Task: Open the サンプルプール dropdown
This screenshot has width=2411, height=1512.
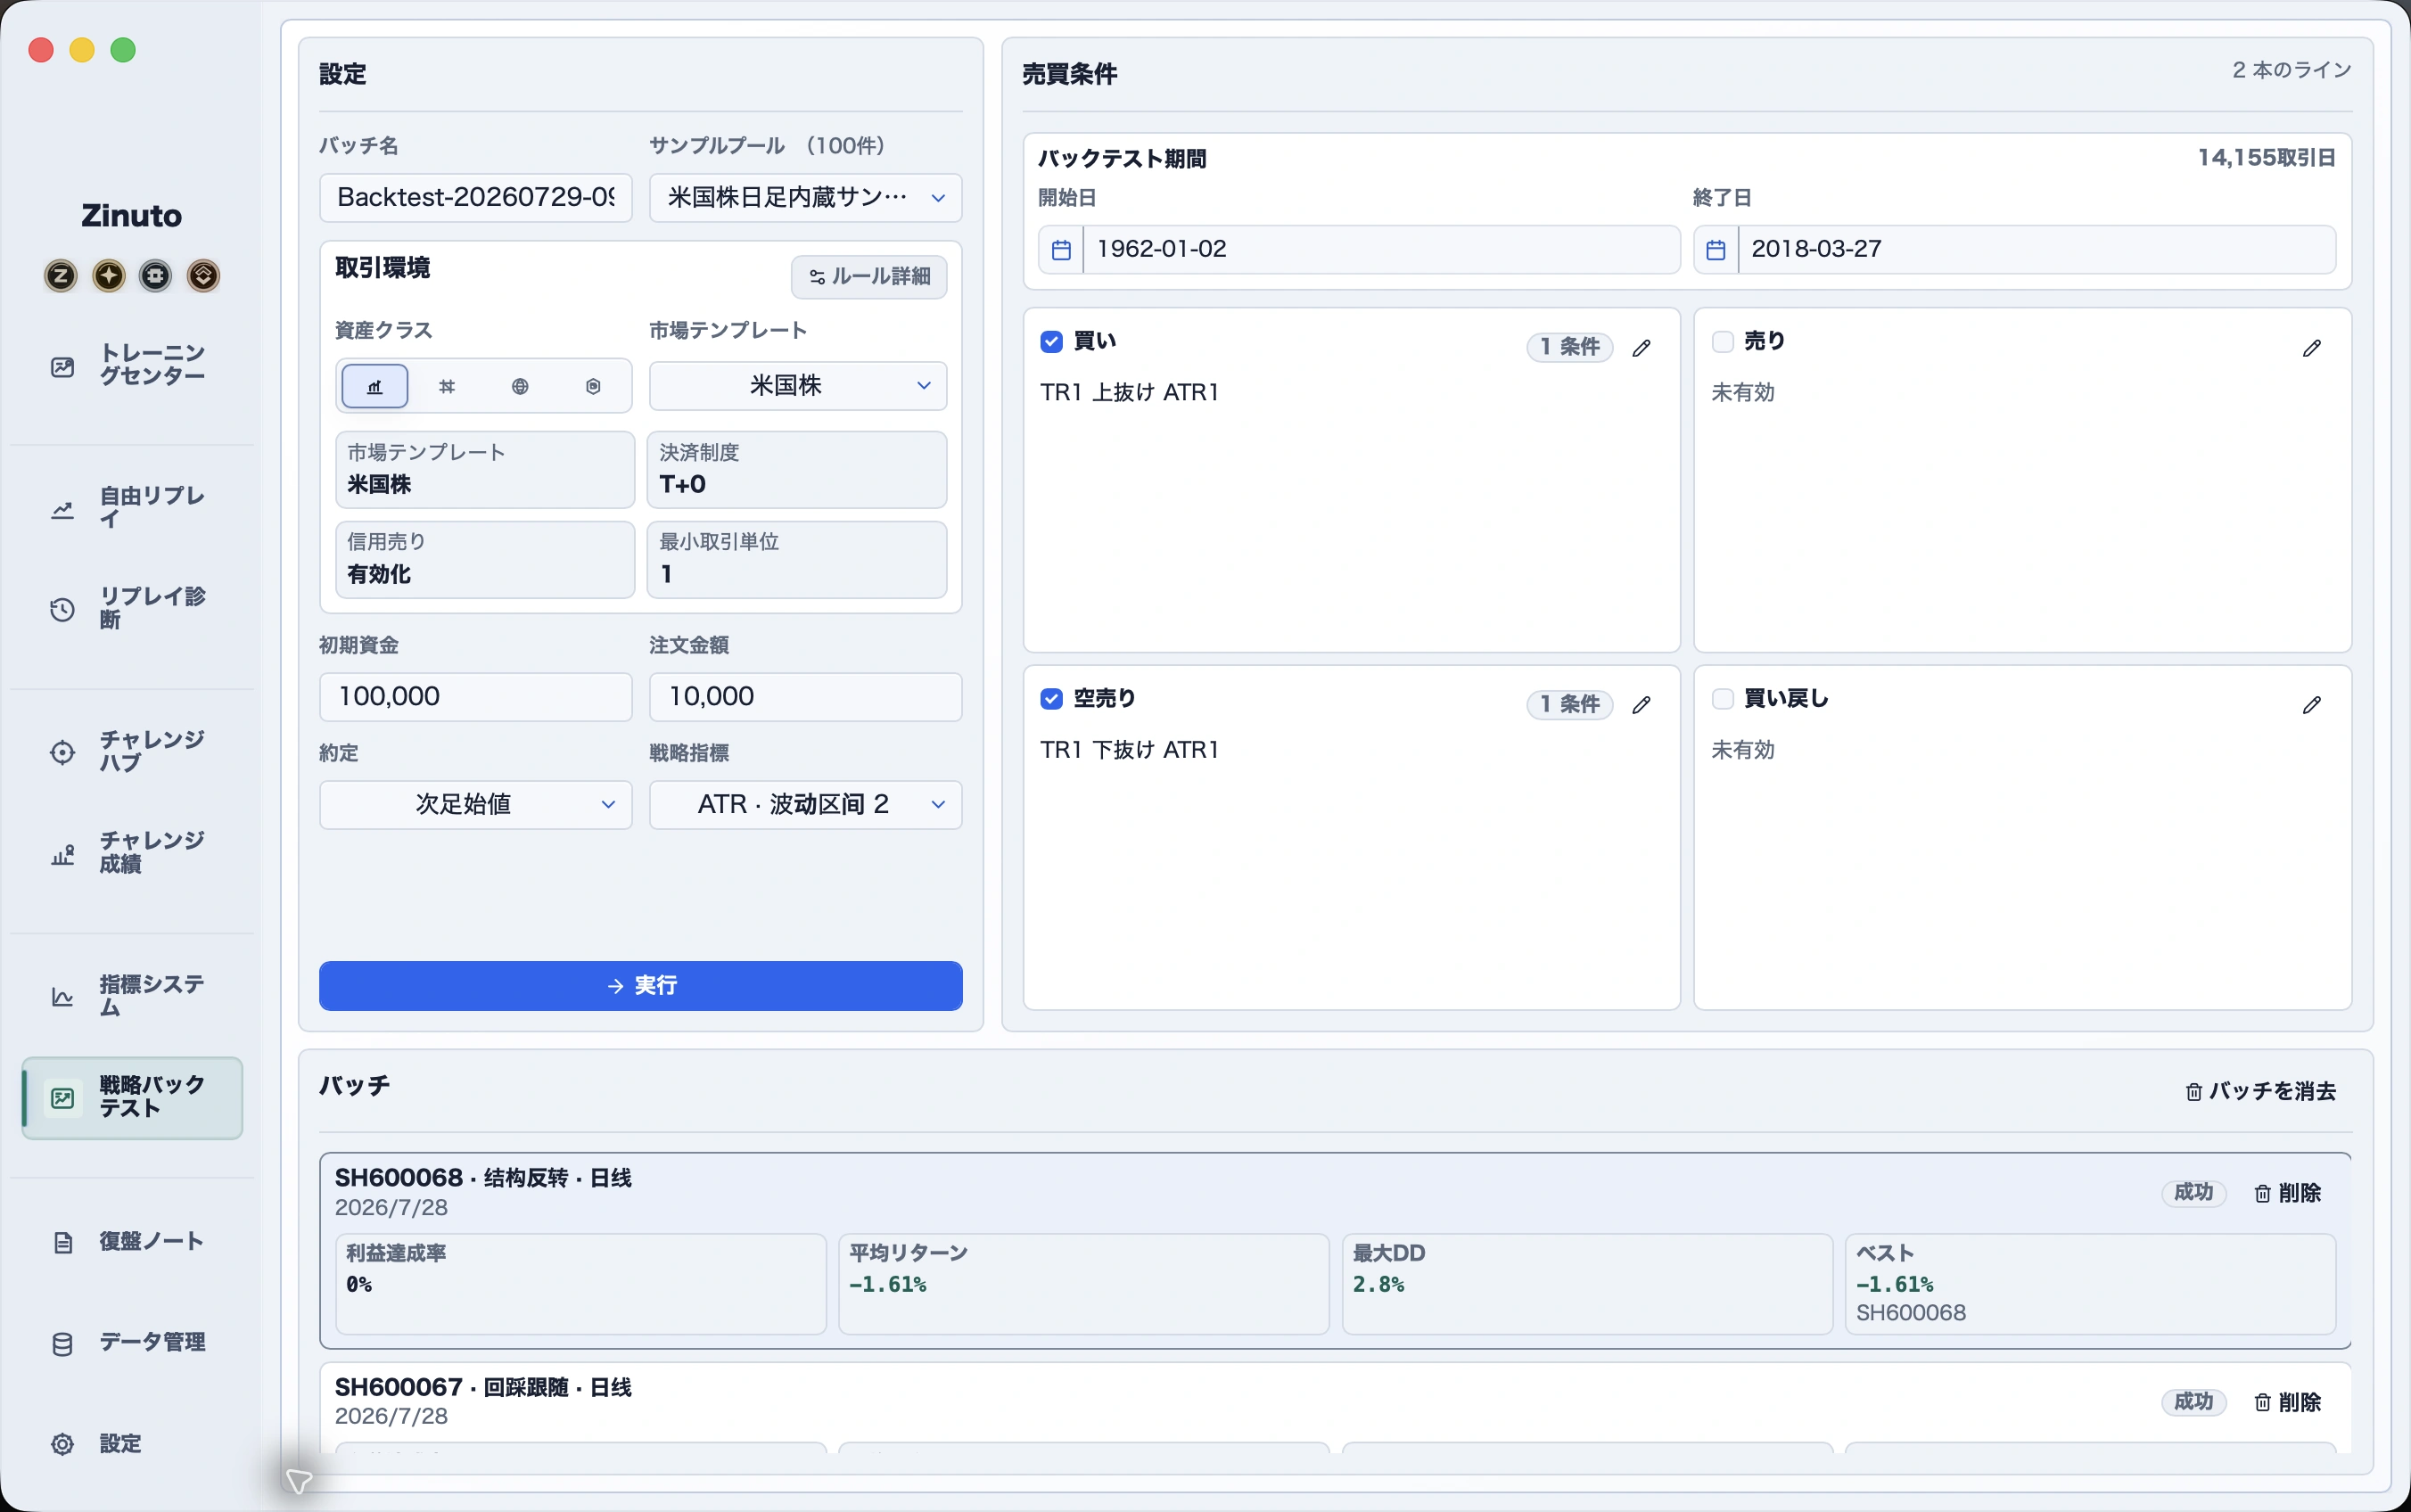Action: 805,198
